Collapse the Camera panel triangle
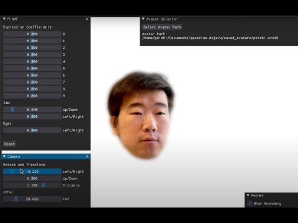The height and width of the screenshot is (223, 298). (x=4, y=157)
